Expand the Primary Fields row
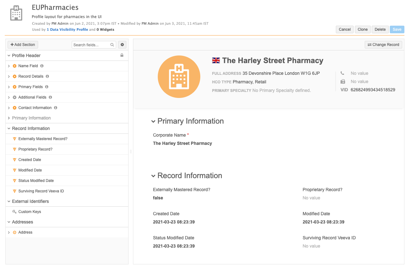This screenshot has height=265, width=406. pos(9,87)
